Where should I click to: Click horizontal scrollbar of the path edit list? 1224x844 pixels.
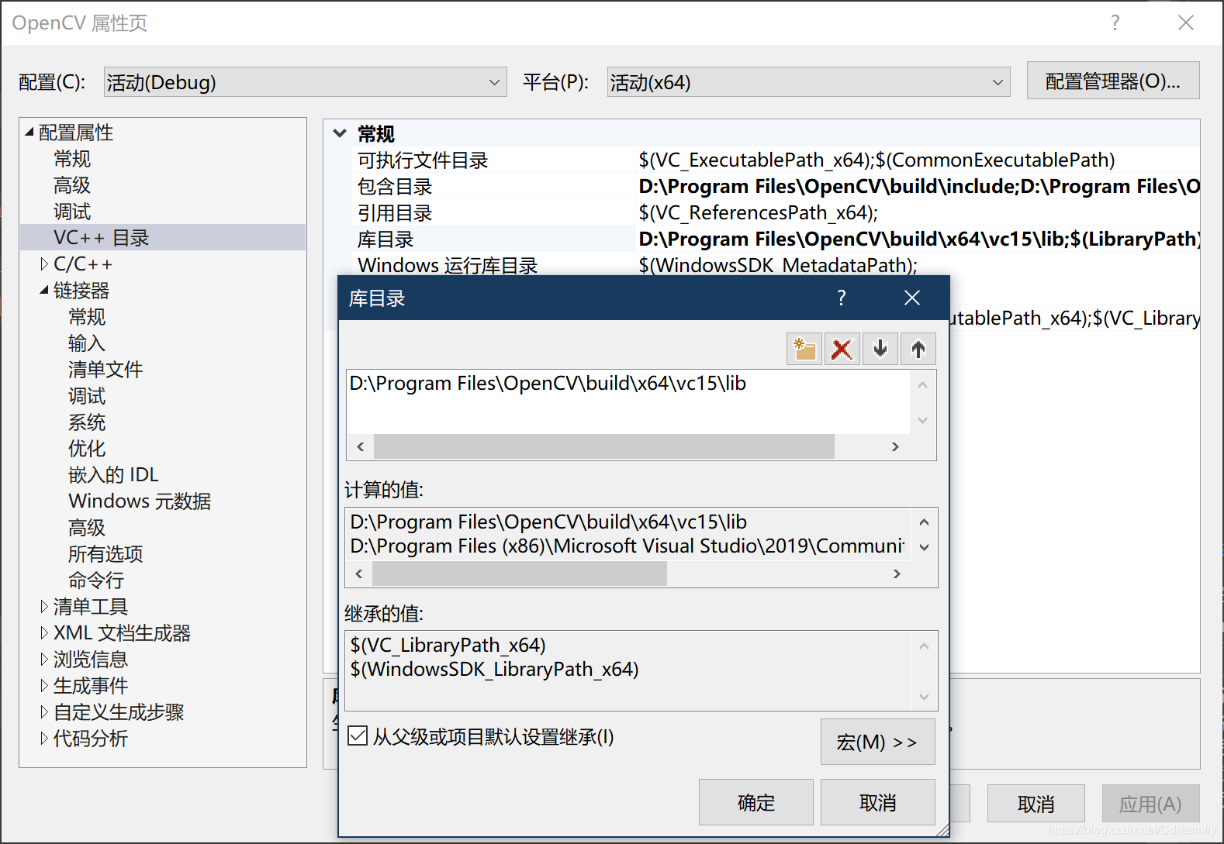click(603, 446)
